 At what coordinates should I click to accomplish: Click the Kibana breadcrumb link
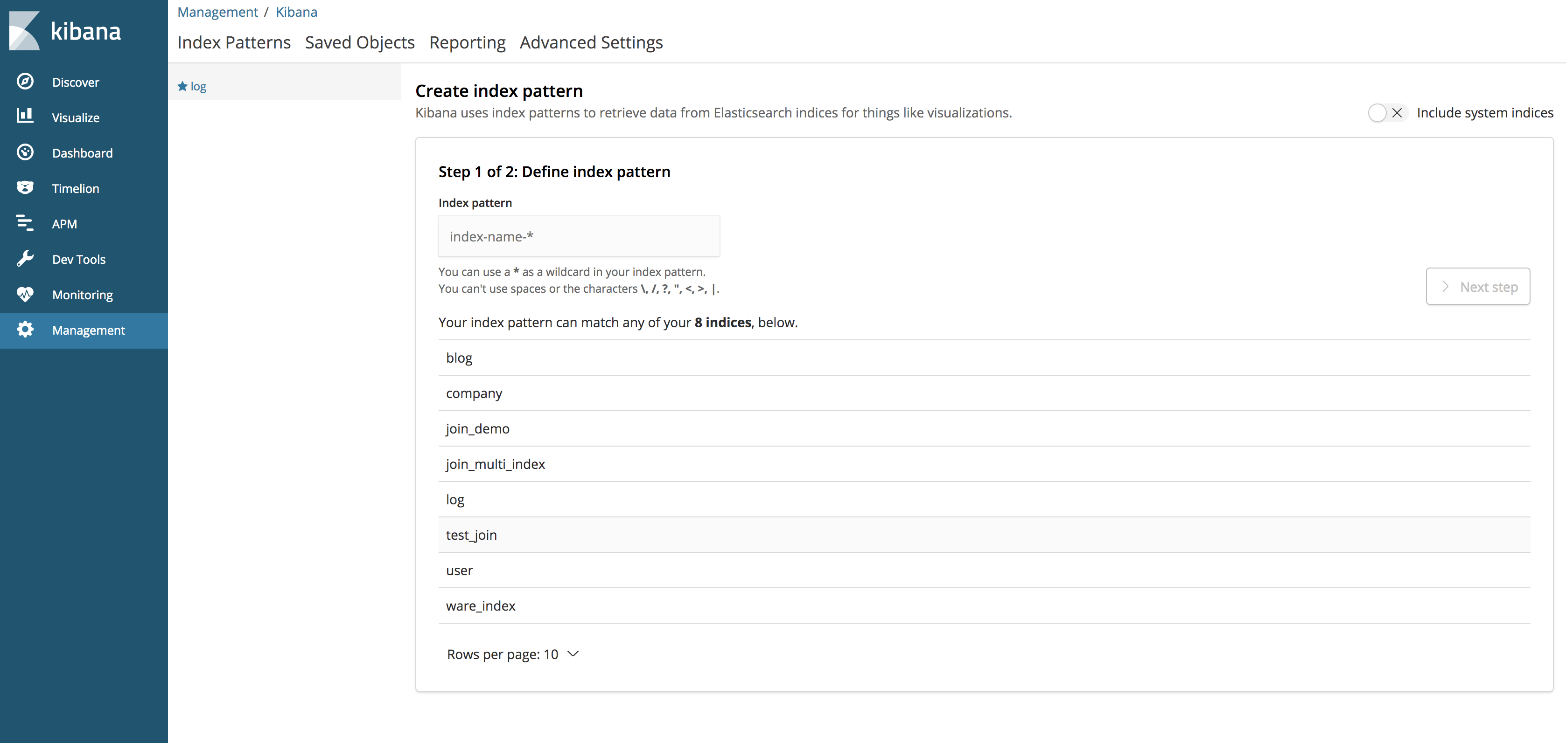[296, 12]
